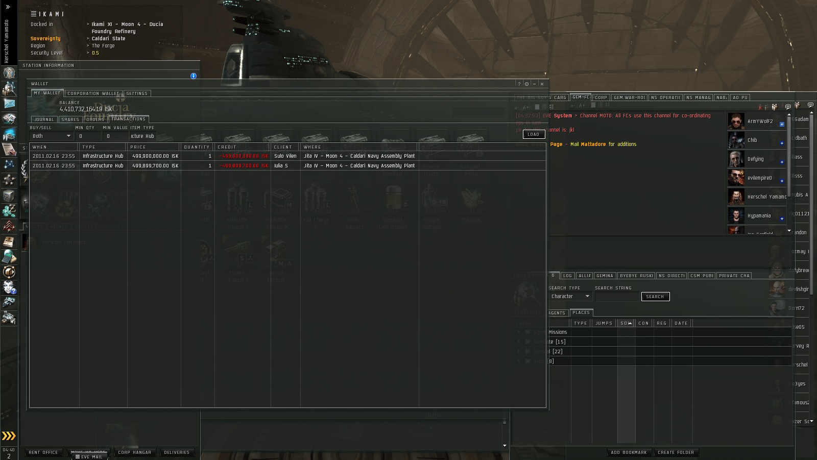Sort places by the Jumps column header
The image size is (817, 460).
pyautogui.click(x=604, y=323)
